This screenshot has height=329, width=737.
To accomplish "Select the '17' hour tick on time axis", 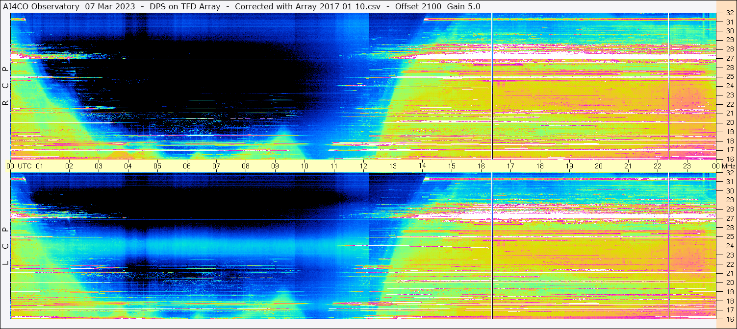I will pyautogui.click(x=510, y=166).
